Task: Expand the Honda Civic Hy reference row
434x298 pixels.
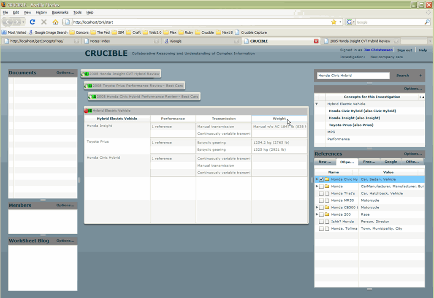Action: 317,179
